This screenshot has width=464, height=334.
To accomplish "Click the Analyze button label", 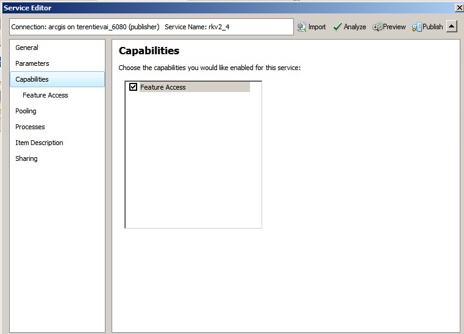I will (355, 27).
